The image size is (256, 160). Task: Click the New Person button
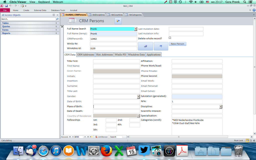(x=177, y=44)
